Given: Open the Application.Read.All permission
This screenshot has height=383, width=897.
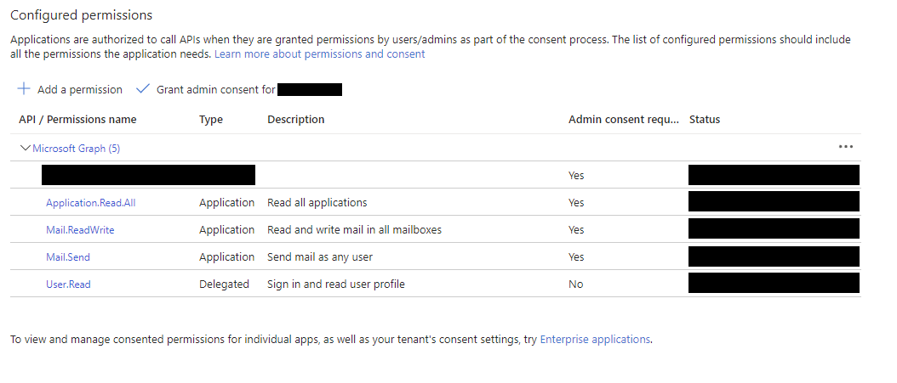Looking at the screenshot, I should click(91, 203).
